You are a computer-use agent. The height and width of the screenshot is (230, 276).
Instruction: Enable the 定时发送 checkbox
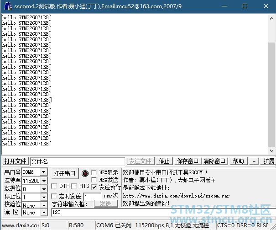pyautogui.click(x=54, y=196)
